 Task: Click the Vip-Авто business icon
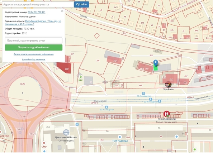(x=168, y=85)
